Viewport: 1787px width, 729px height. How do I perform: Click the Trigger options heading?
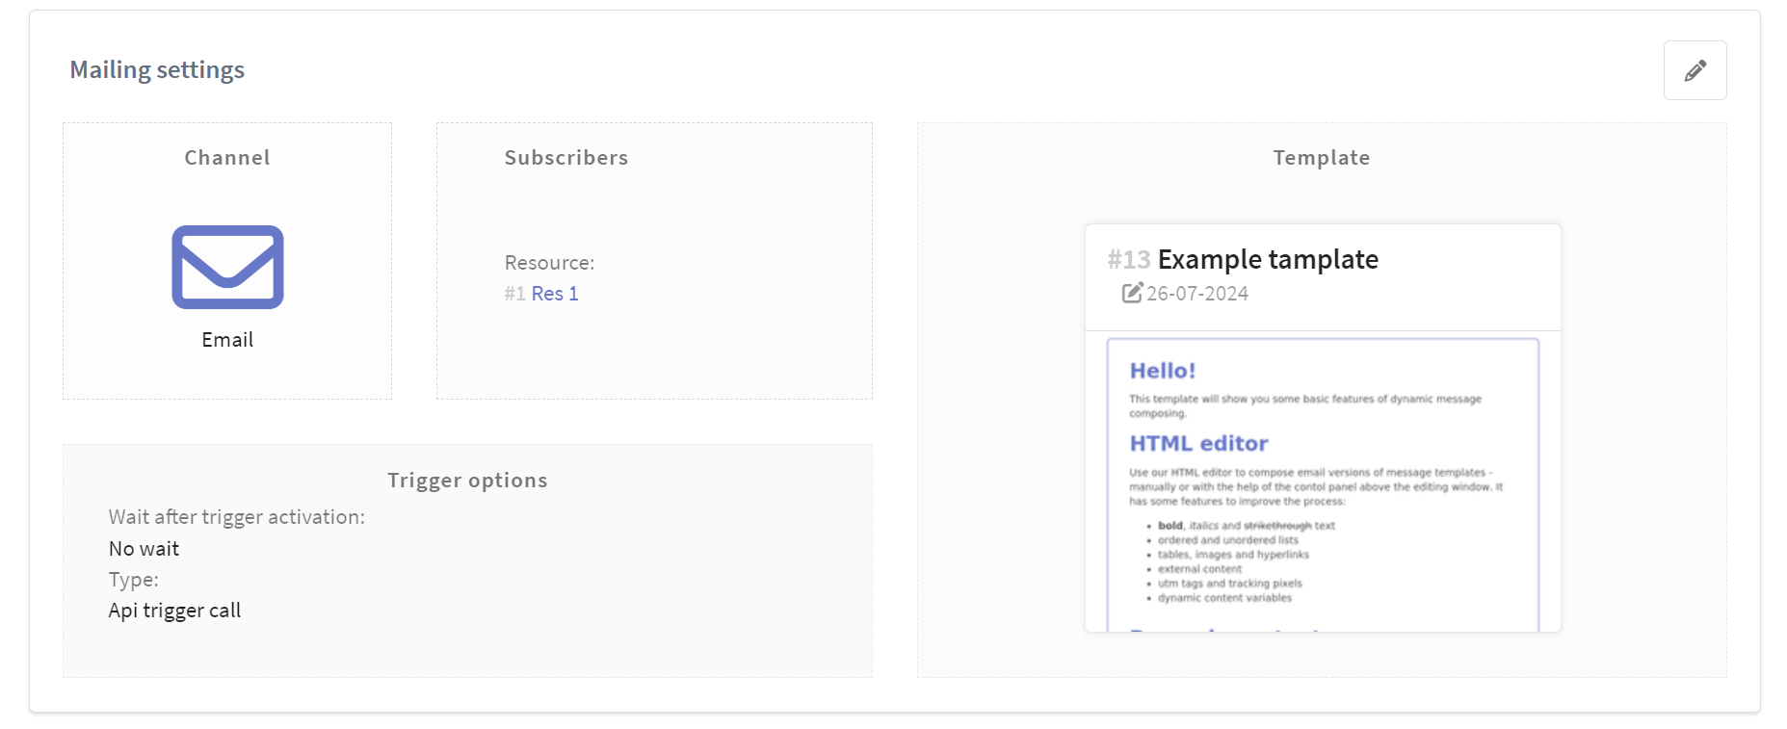(467, 481)
